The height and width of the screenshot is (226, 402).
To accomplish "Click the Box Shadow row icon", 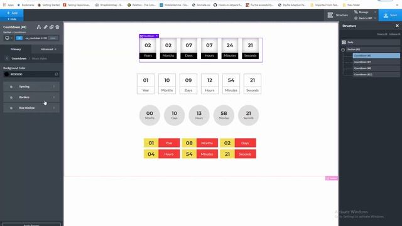I will [x=11, y=108].
